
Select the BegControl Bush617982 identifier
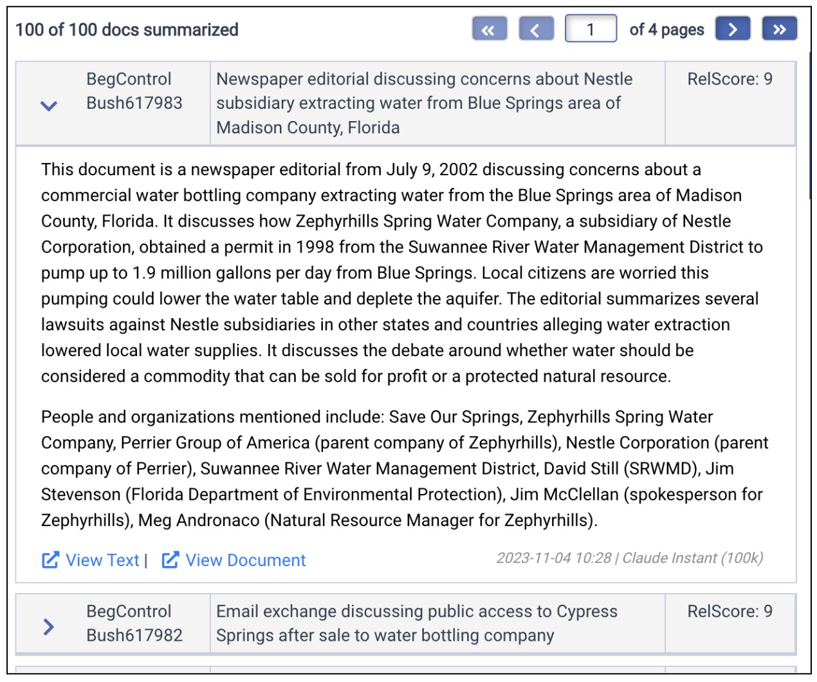coord(134,623)
